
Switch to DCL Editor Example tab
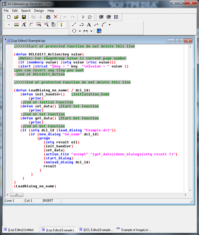pyautogui.click(x=96, y=230)
